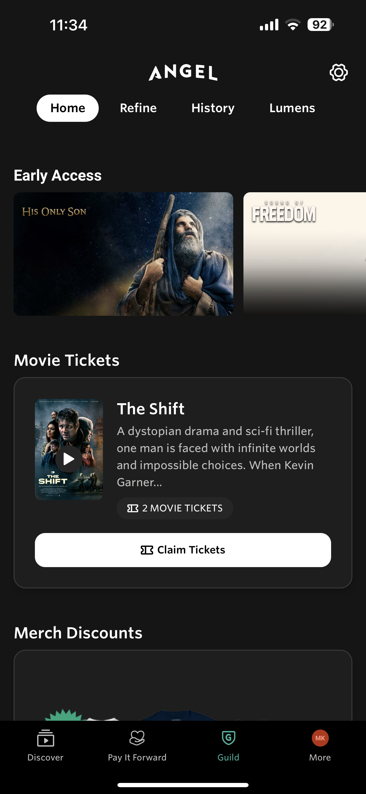The image size is (366, 794).
Task: Tap the 2 Movie Tickets badge
Action: (175, 508)
